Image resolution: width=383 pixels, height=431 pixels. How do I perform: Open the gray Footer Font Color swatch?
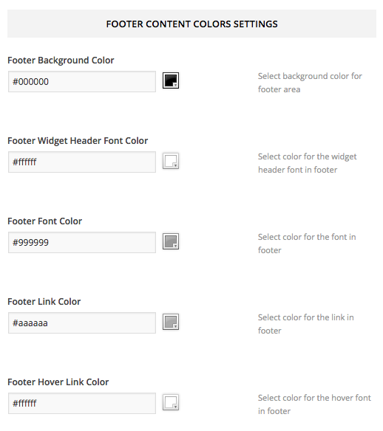click(171, 241)
